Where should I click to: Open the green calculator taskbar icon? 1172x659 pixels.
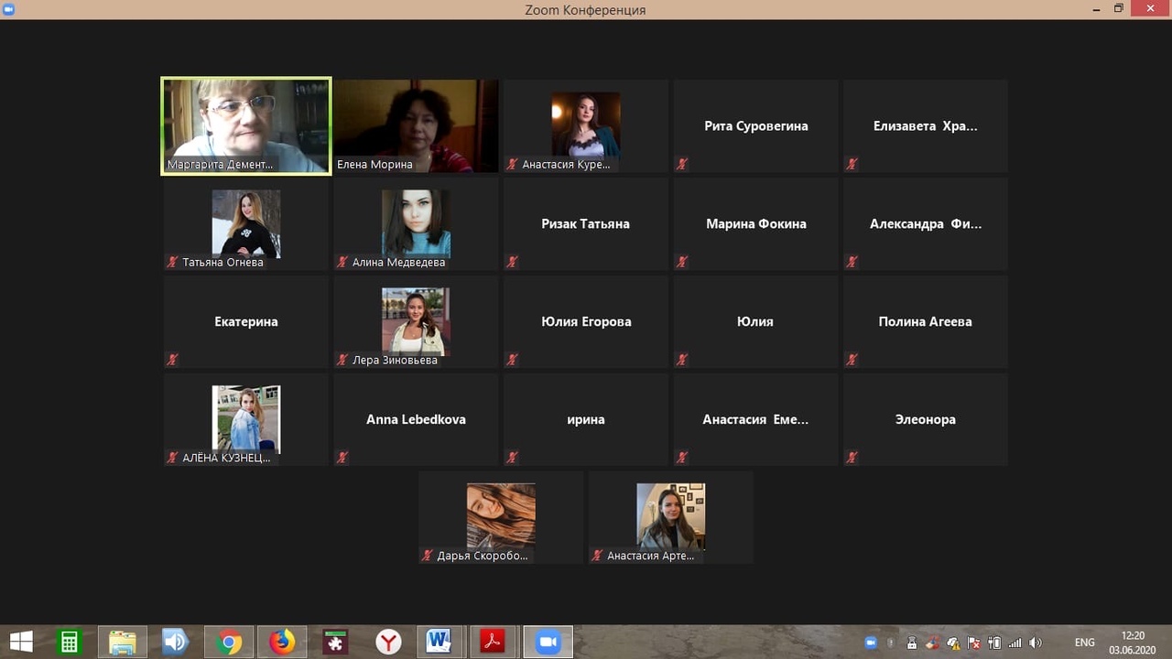[70, 642]
